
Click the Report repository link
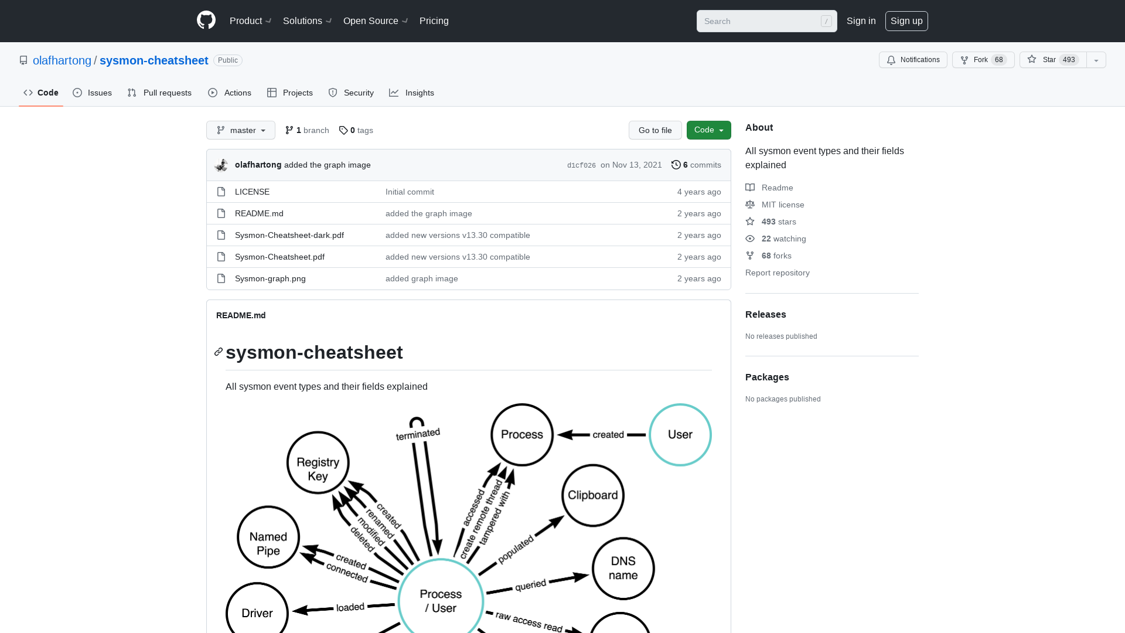pyautogui.click(x=778, y=273)
